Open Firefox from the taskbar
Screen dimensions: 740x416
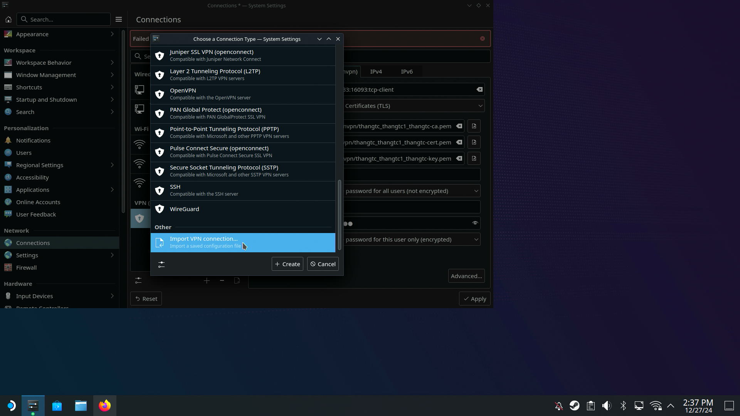click(104, 406)
